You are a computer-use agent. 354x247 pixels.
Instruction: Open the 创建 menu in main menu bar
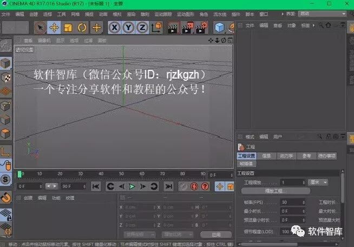click(34, 14)
